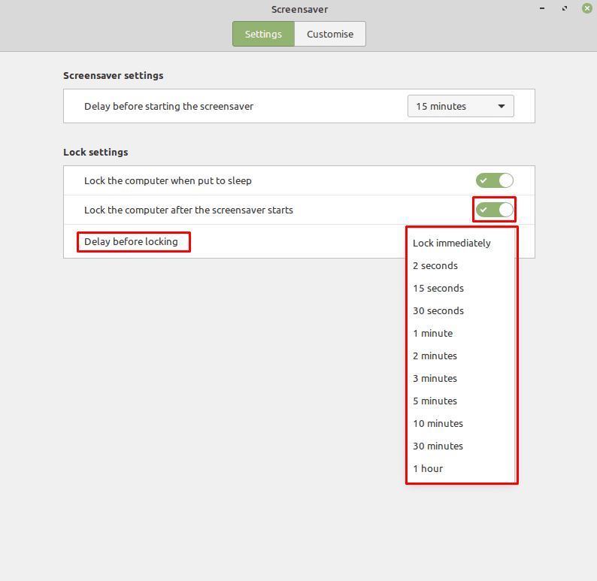Viewport: 597px width, 581px height.
Task: Open the 15 minutes screensaver delay dropdown
Action: [x=460, y=106]
